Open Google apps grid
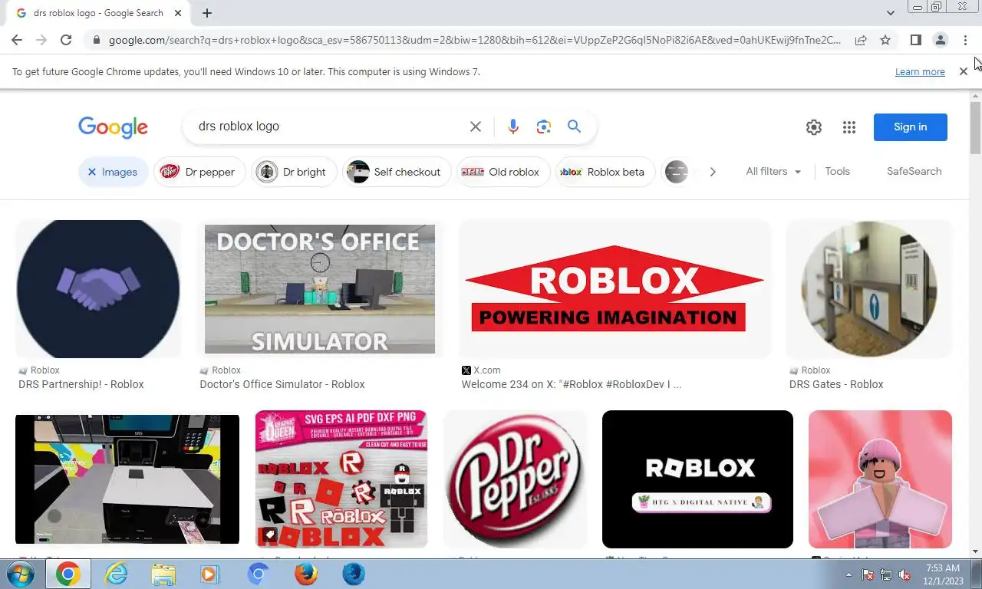The width and height of the screenshot is (982, 589). tap(849, 127)
